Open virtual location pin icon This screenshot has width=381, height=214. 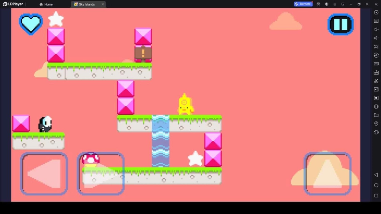[376, 124]
